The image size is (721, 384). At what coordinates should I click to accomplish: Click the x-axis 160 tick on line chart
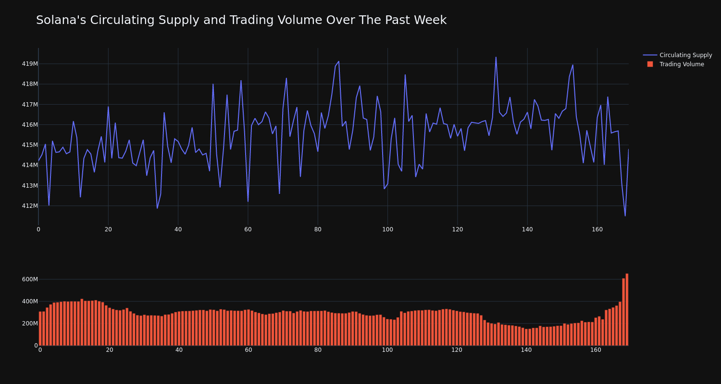(x=597, y=229)
